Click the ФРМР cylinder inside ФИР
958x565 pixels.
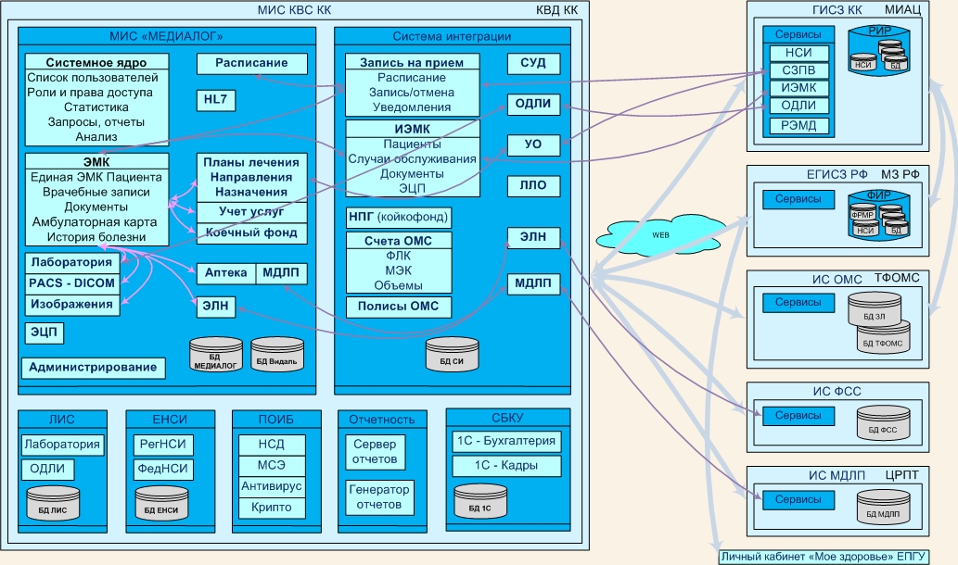coord(862,214)
